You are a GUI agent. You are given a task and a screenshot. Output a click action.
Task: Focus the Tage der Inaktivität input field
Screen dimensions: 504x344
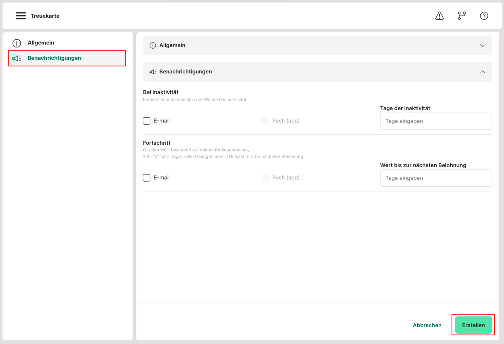point(436,121)
